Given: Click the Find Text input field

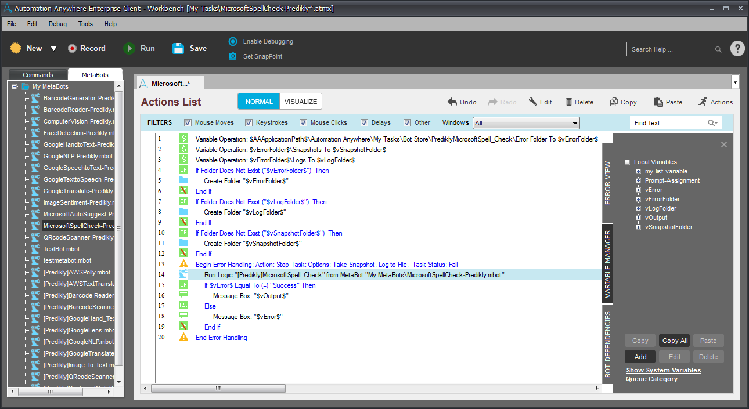Looking at the screenshot, I should [x=667, y=123].
